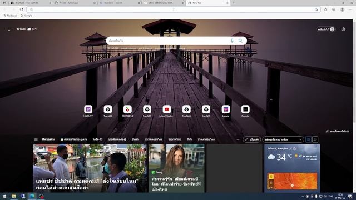Viewport: 356px width, 200px height.
Task: Open the Nextcloud bookmark
Action: coord(10,16)
